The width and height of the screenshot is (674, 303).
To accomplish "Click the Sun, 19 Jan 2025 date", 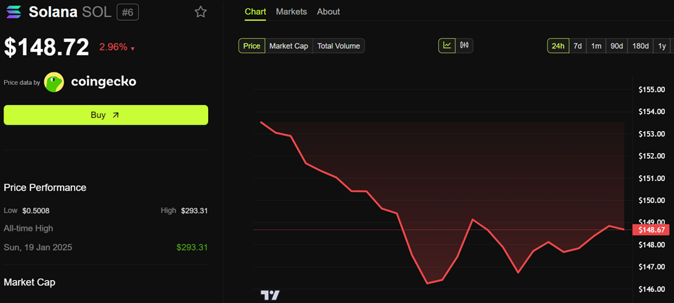I will pos(38,248).
